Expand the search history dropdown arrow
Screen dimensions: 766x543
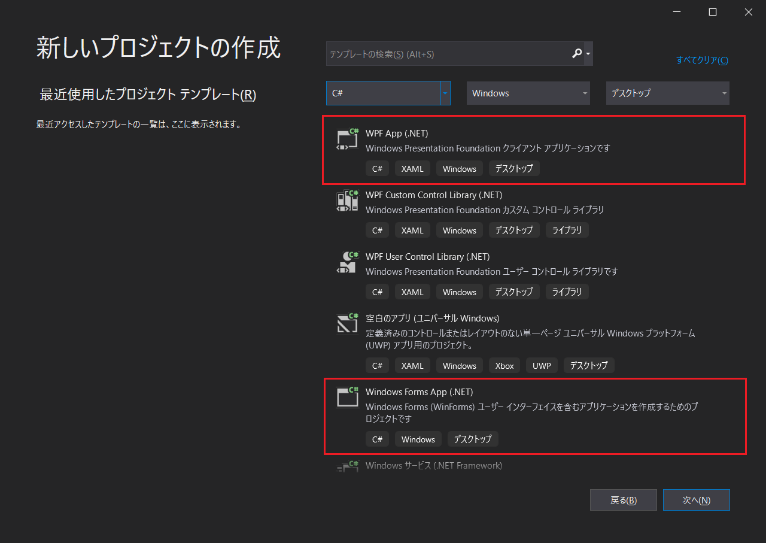pos(588,54)
